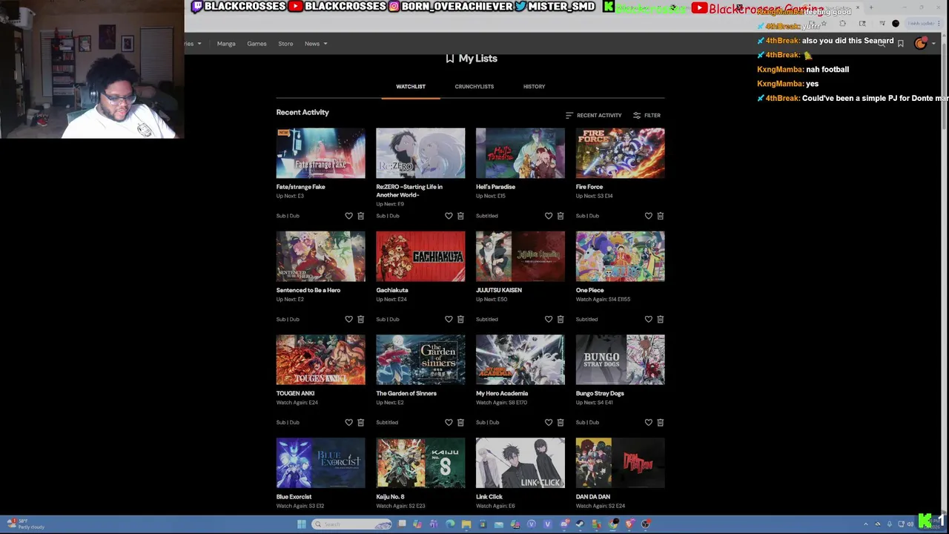Favorite Sentenced to Be a Hero
Screen dimensions: 949x534
pyautogui.click(x=348, y=319)
